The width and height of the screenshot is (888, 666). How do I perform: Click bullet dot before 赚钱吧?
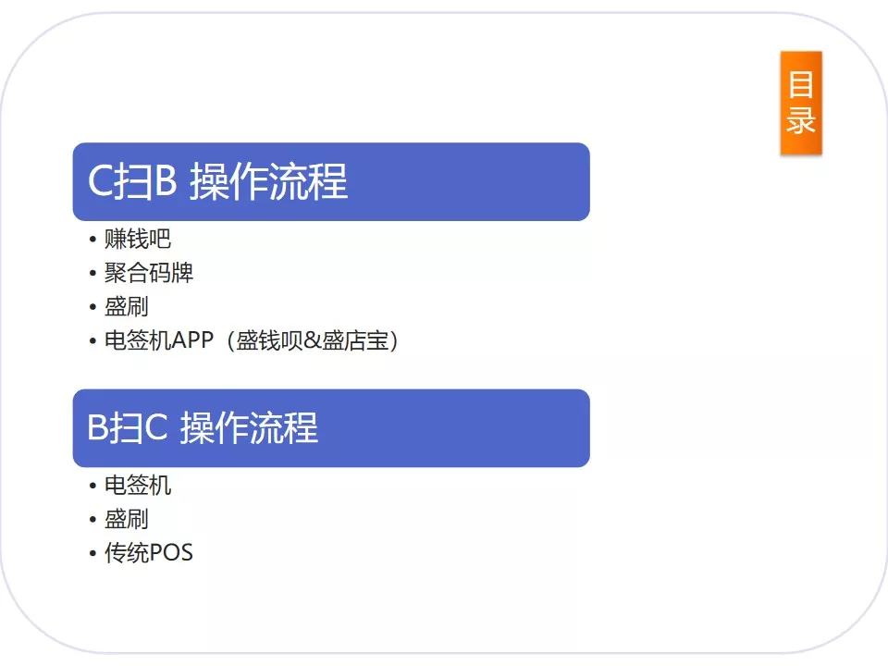pos(92,240)
